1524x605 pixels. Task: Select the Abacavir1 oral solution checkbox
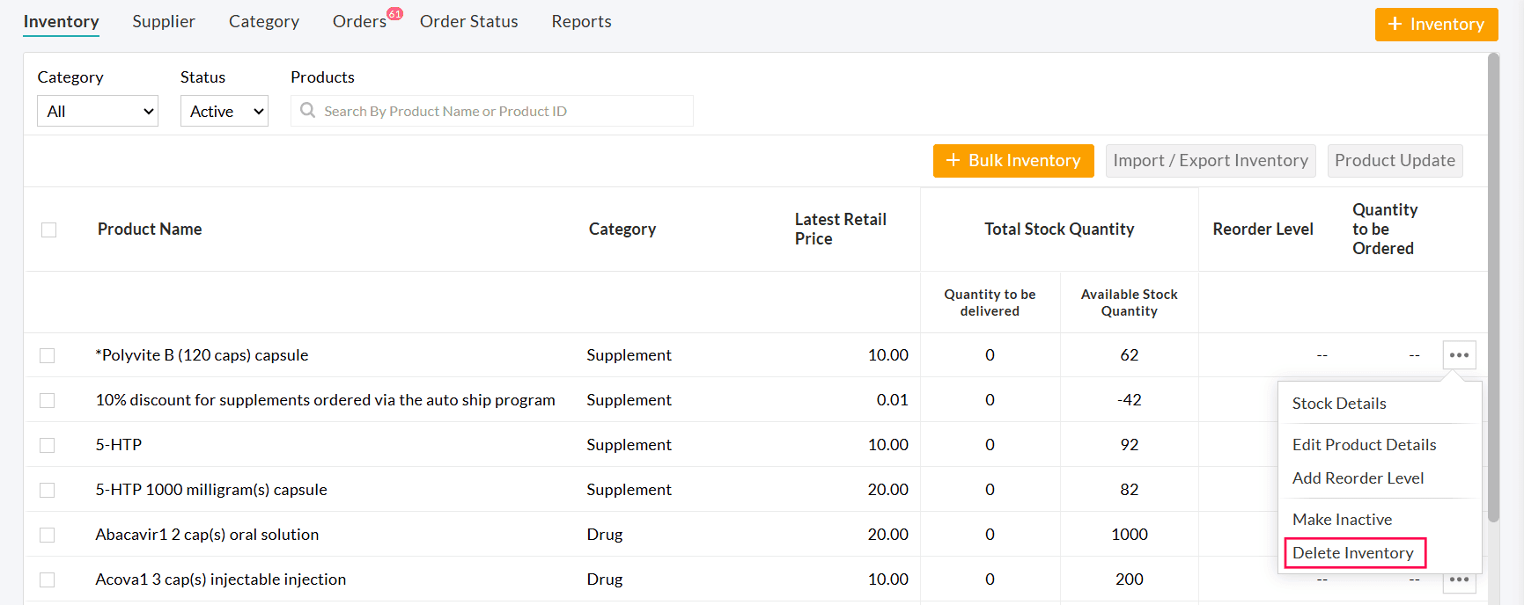click(48, 535)
